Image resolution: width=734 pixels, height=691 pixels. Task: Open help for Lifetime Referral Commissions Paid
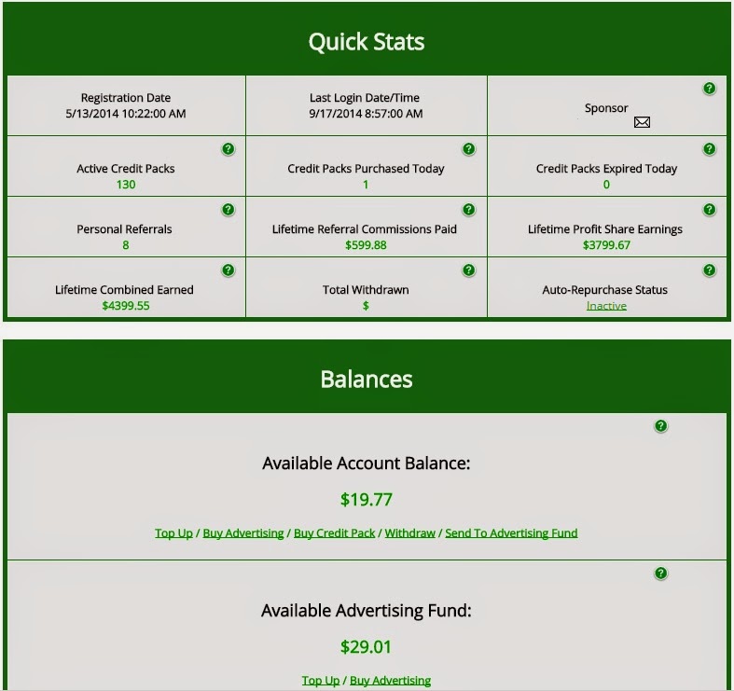468,209
